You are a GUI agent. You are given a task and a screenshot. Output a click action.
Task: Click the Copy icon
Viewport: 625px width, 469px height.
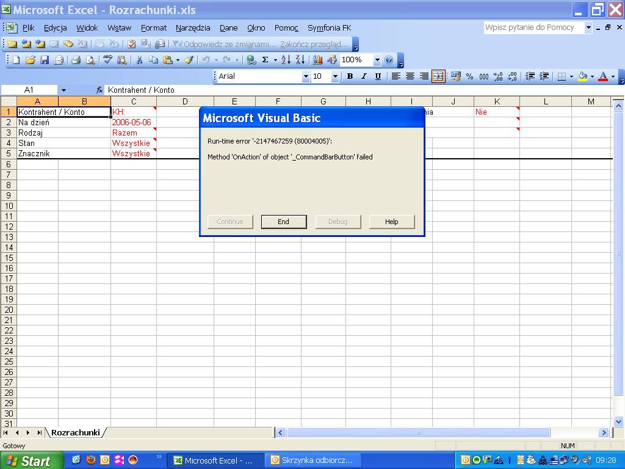[x=153, y=60]
